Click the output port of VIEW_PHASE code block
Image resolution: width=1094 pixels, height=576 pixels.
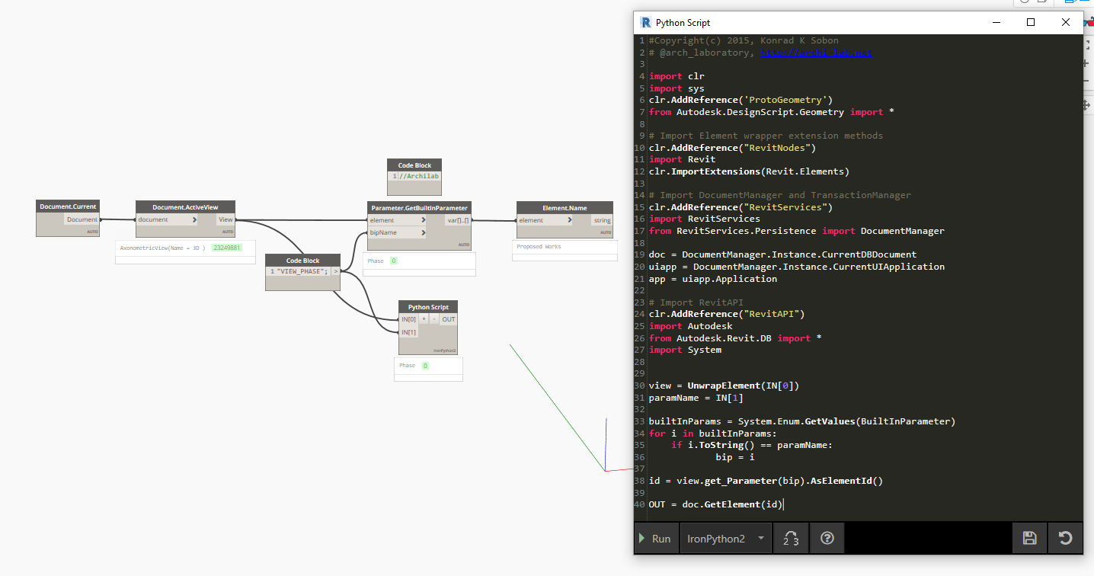click(x=335, y=271)
